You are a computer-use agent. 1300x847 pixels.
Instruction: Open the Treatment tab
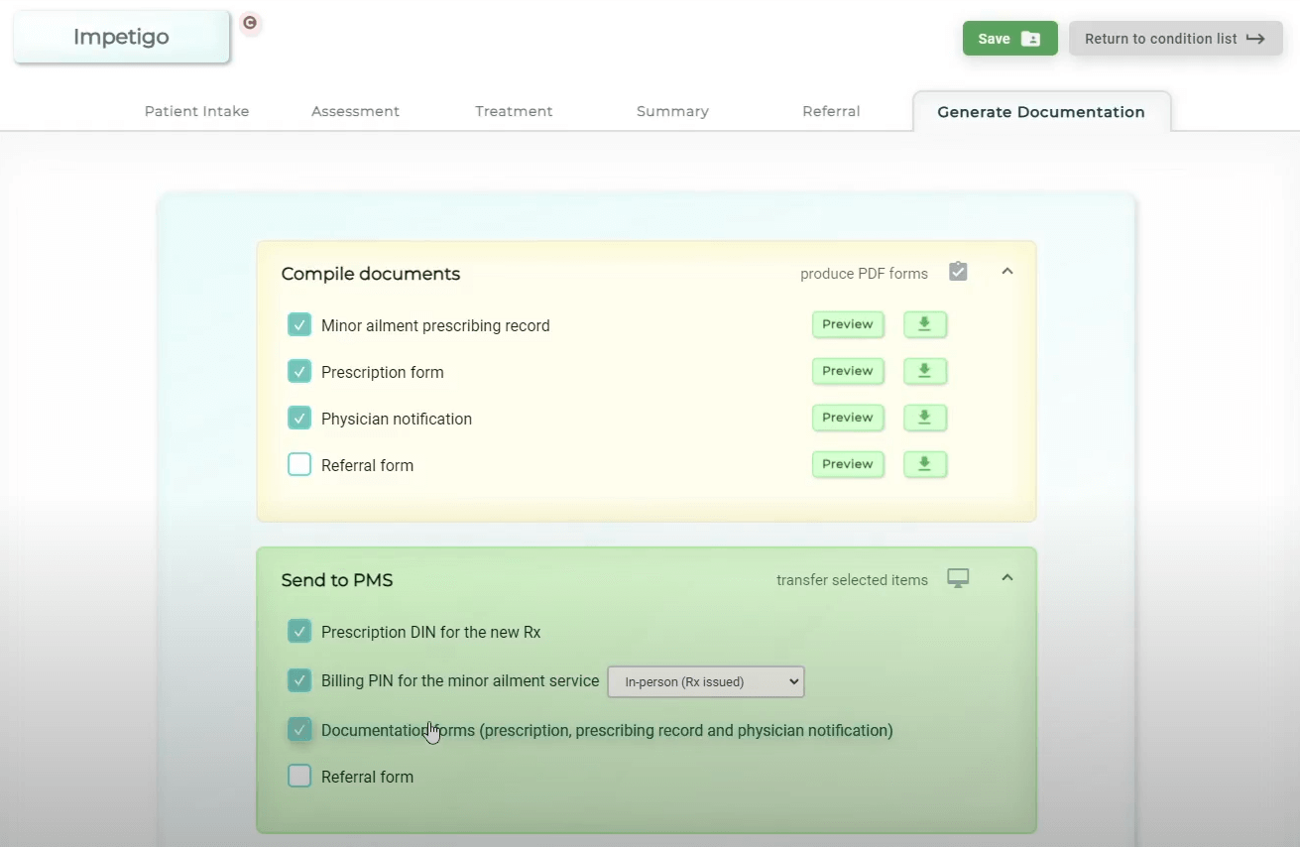(514, 111)
